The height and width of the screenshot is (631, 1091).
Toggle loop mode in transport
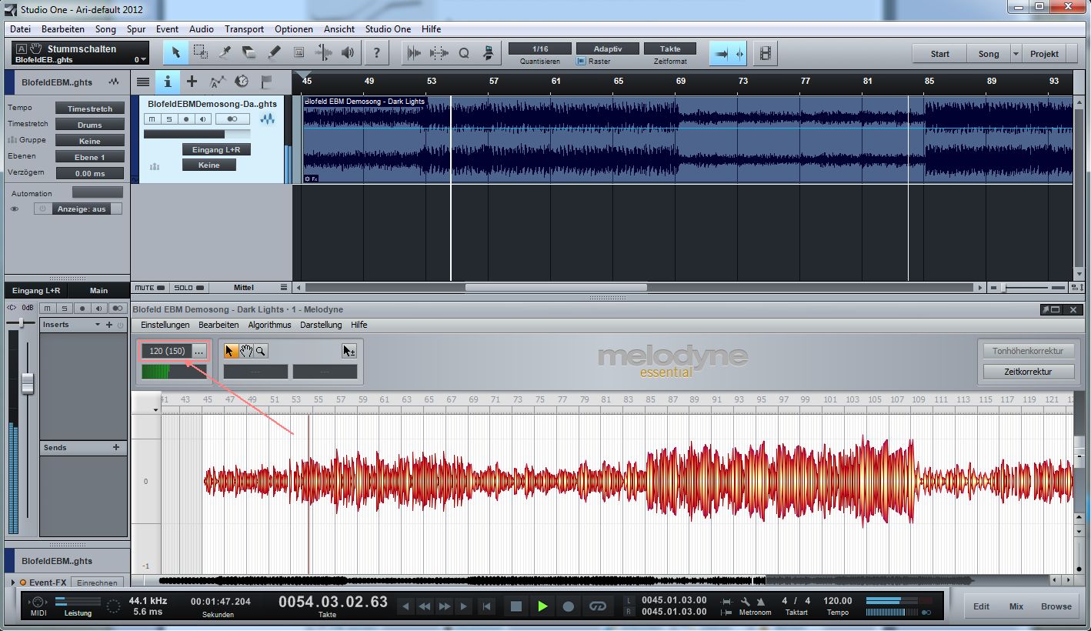[x=598, y=606]
